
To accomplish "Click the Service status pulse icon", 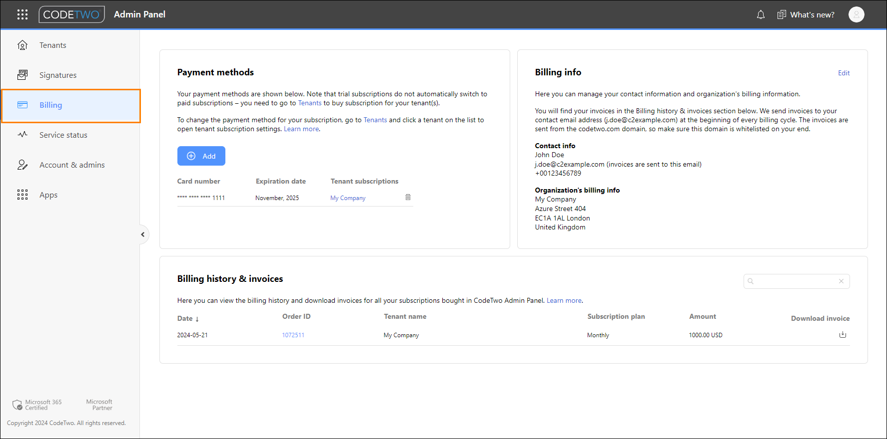I will click(x=22, y=134).
